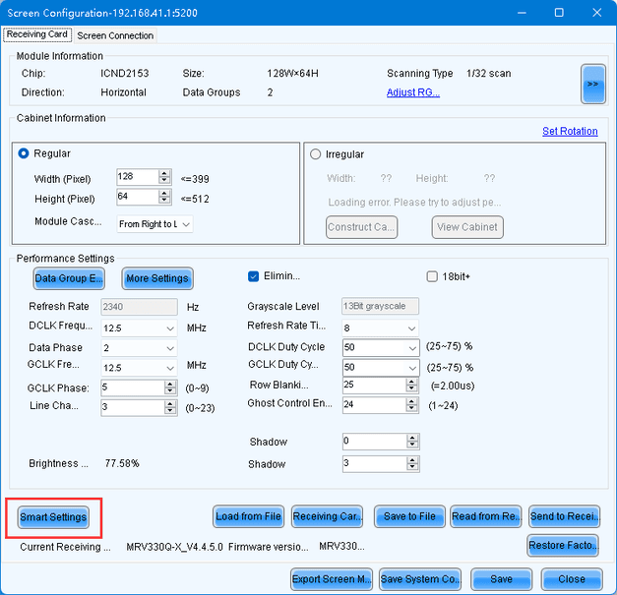617x595 pixels.
Task: Click the Receiving Car... button
Action: pyautogui.click(x=327, y=516)
